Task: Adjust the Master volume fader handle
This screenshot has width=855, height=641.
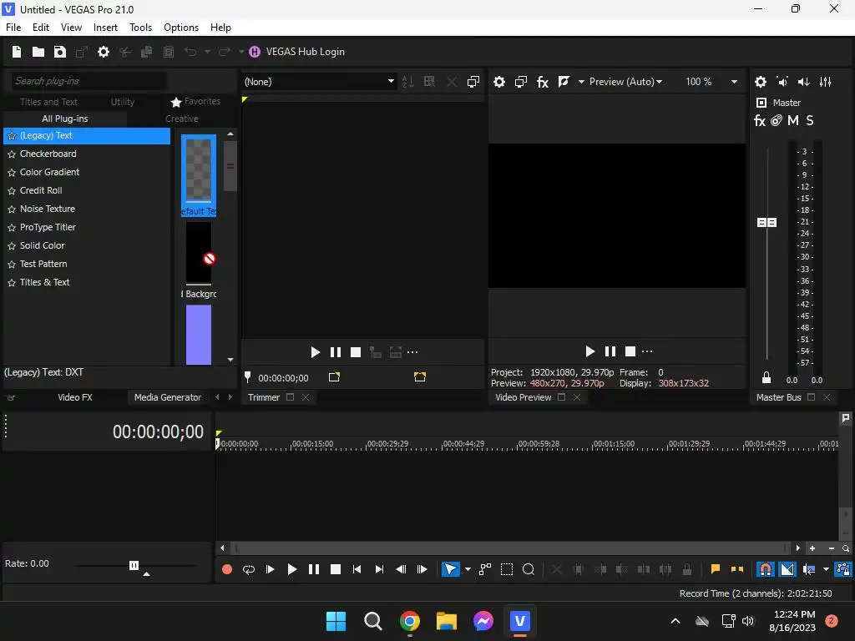Action: tap(766, 222)
